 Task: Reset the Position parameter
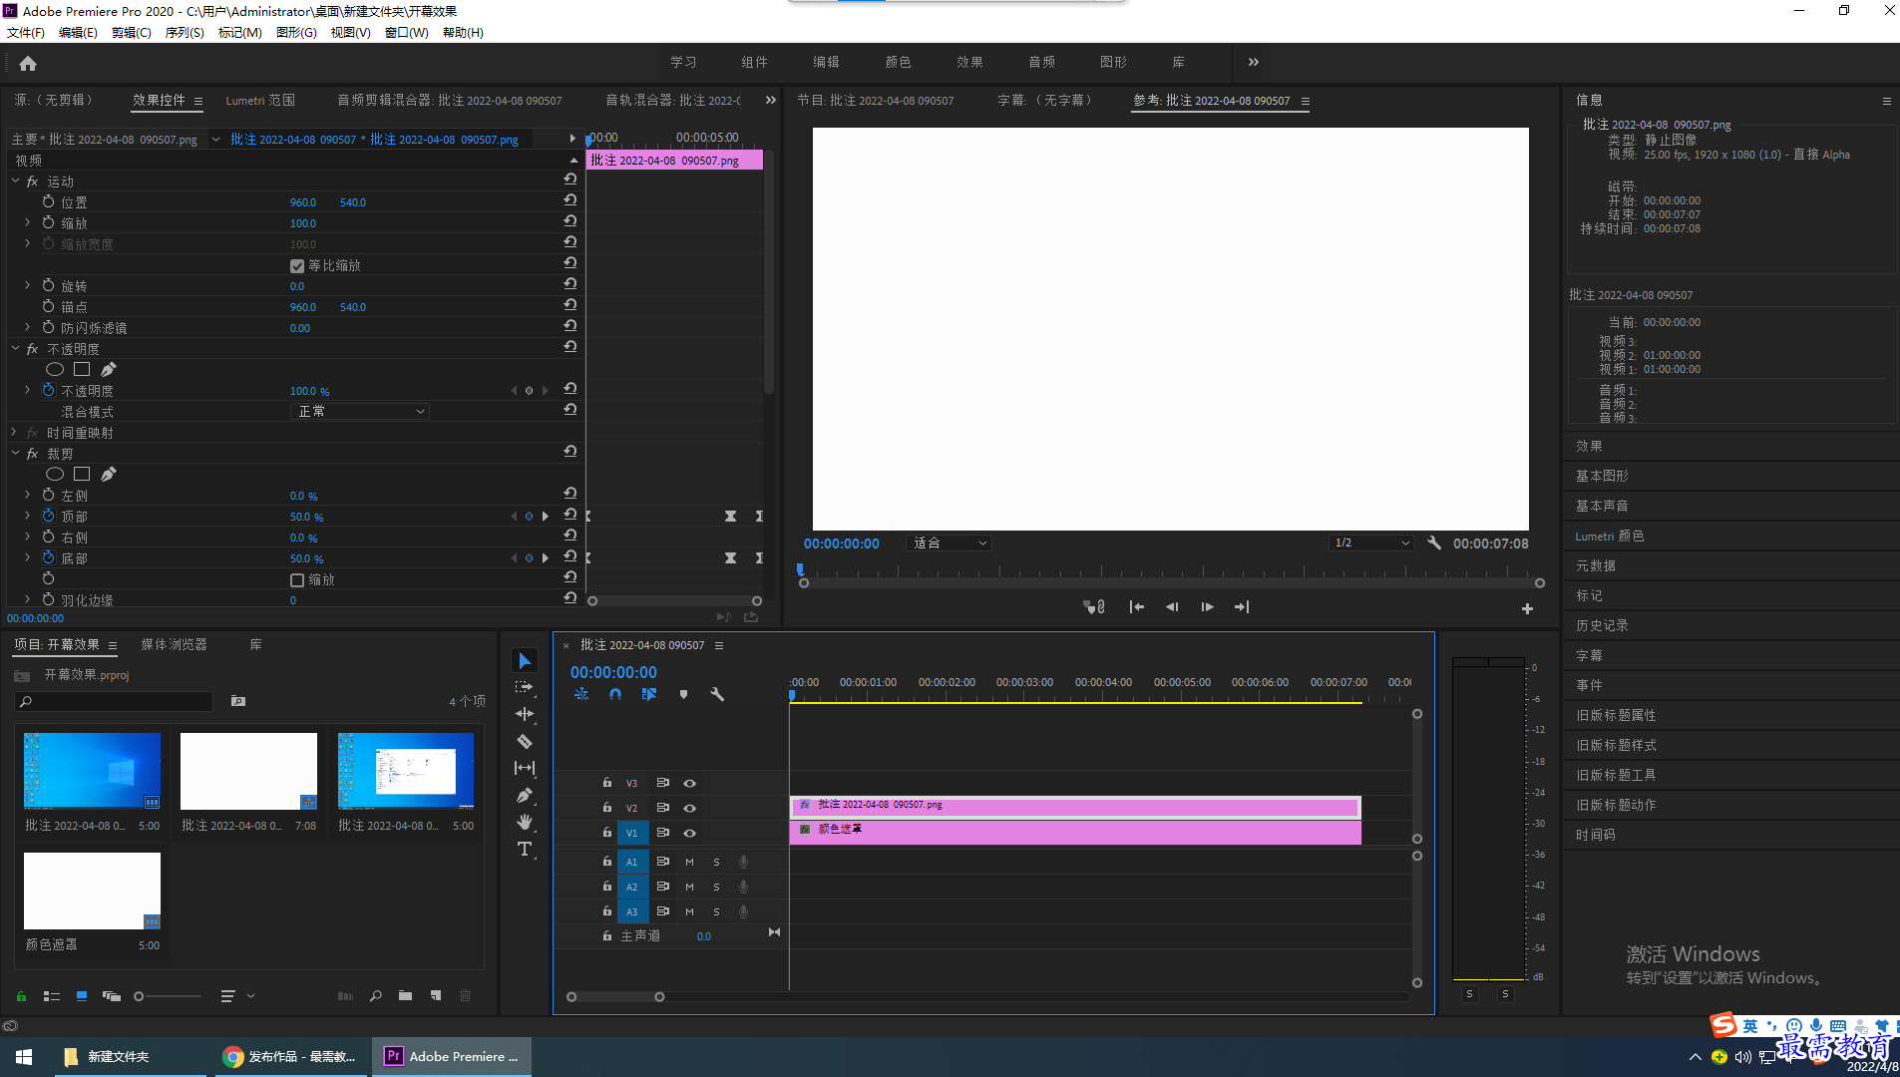click(570, 199)
